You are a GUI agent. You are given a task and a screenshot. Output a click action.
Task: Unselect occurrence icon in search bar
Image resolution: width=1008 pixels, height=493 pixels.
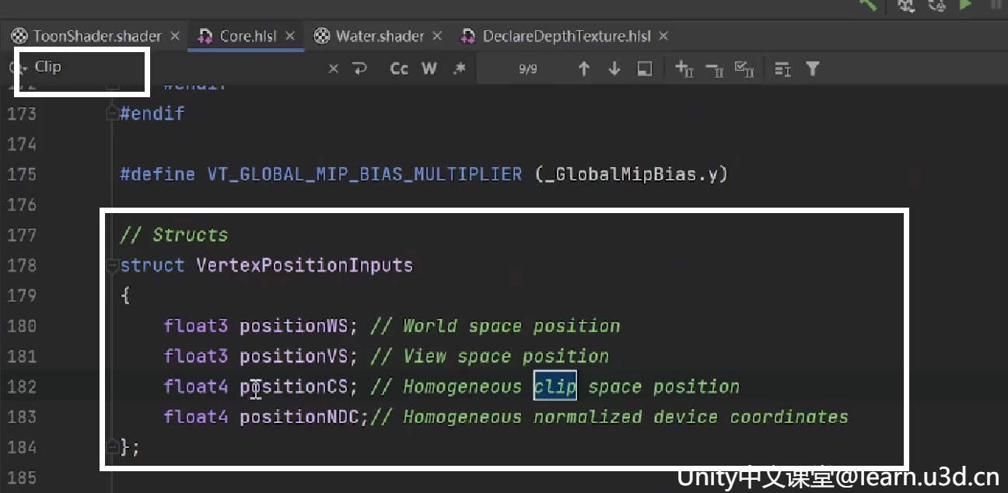click(715, 69)
